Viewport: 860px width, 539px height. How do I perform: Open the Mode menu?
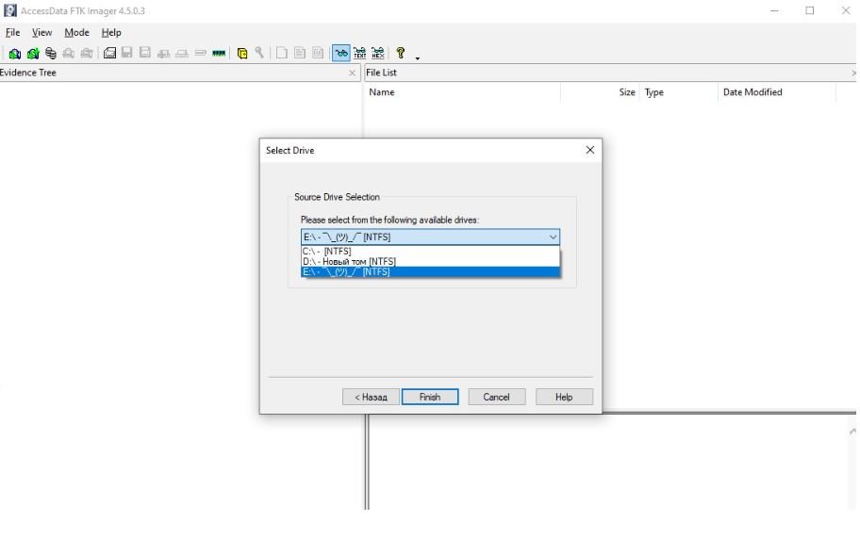click(76, 32)
